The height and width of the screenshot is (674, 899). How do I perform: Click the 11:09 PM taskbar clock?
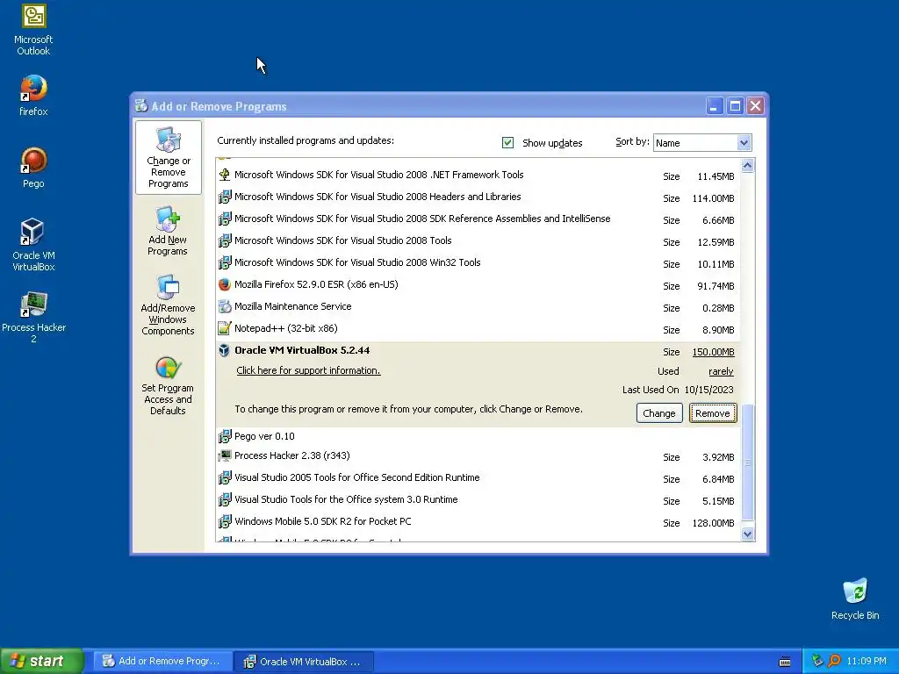coord(866,662)
